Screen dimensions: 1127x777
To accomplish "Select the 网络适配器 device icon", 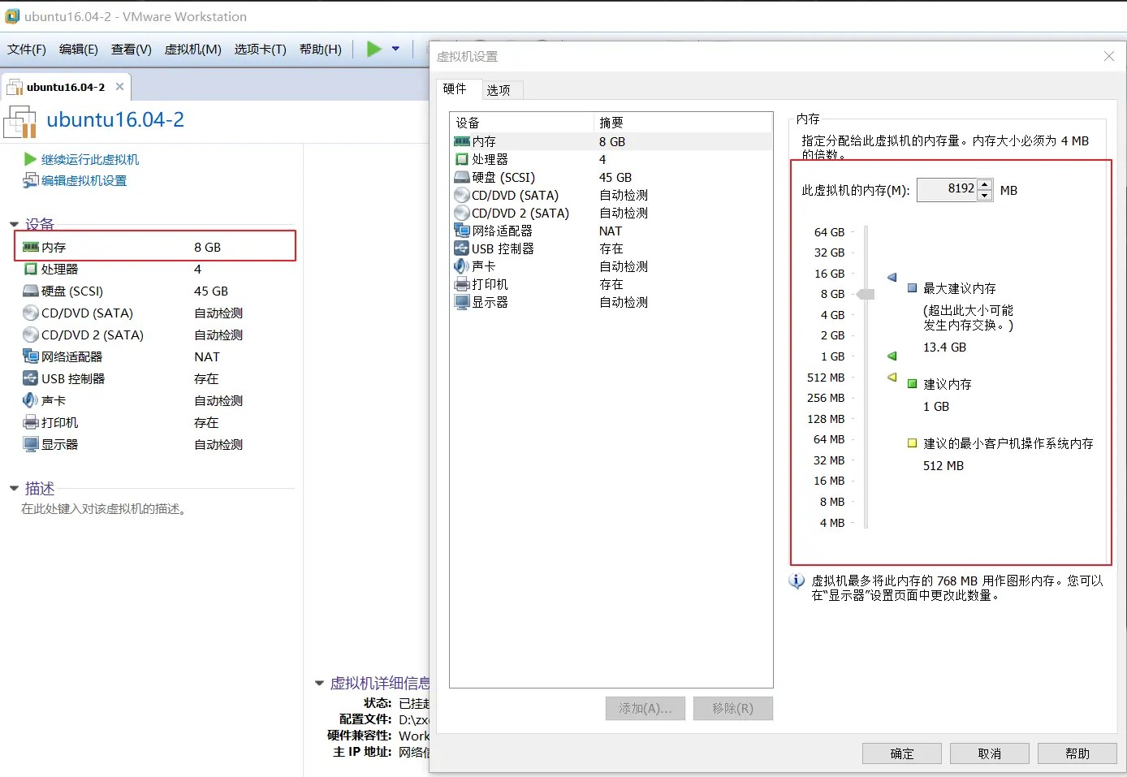I will pyautogui.click(x=462, y=231).
